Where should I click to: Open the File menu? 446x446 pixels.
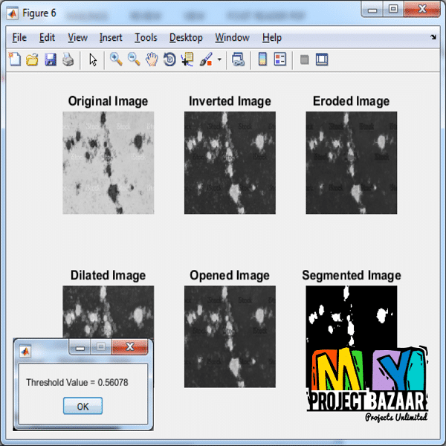tap(19, 38)
